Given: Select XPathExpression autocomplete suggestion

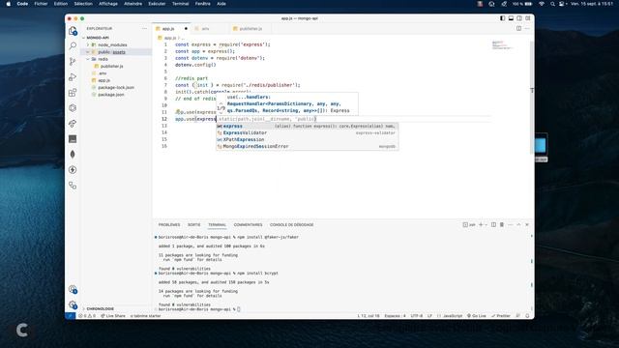Looking at the screenshot, I should 308,139.
